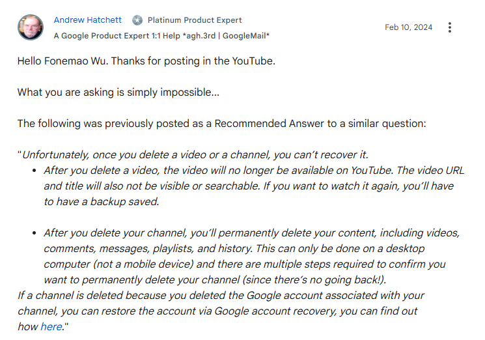Viewport: 485px width, 340px height.
Task: Click the Platinum Product Expert star badge
Action: coord(137,20)
